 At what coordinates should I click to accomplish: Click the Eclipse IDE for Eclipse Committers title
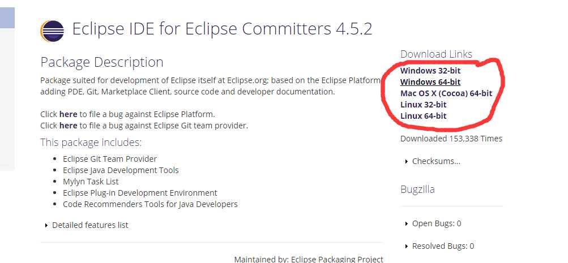222,29
